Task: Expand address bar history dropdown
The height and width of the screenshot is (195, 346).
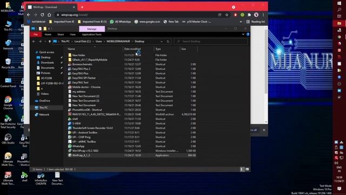Action: (162, 41)
